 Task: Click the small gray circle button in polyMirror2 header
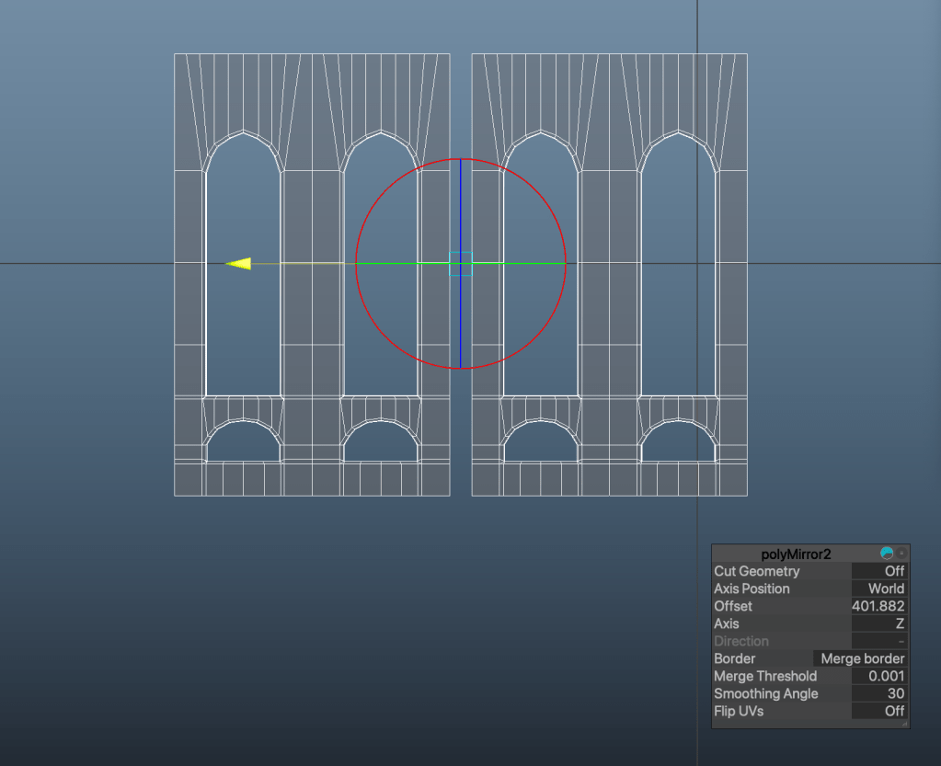tap(901, 554)
